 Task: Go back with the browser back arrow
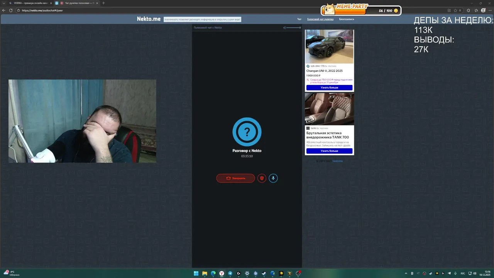pos(4,10)
